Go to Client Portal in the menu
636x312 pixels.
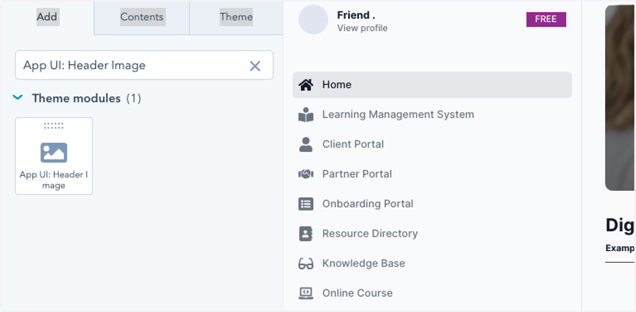(x=432, y=144)
